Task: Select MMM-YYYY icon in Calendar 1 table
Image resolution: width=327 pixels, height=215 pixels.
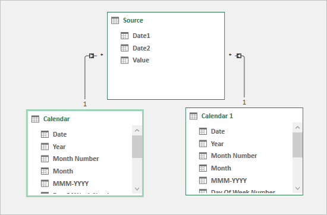Action: click(203, 181)
